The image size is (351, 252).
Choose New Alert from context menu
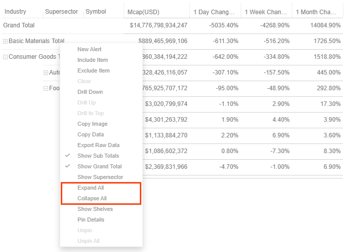[x=89, y=49]
